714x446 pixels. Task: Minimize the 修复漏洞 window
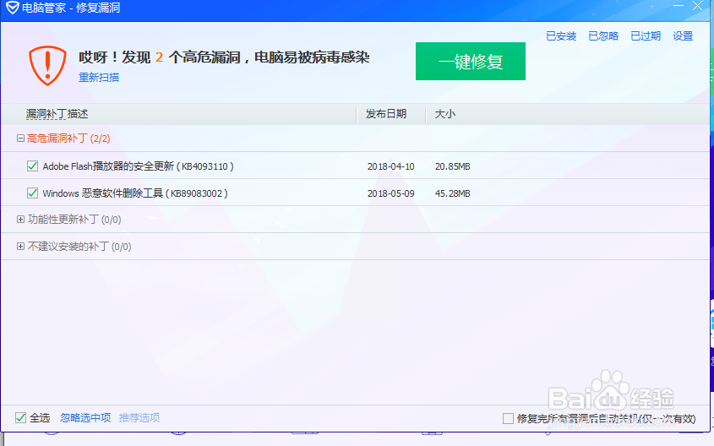[x=679, y=5]
